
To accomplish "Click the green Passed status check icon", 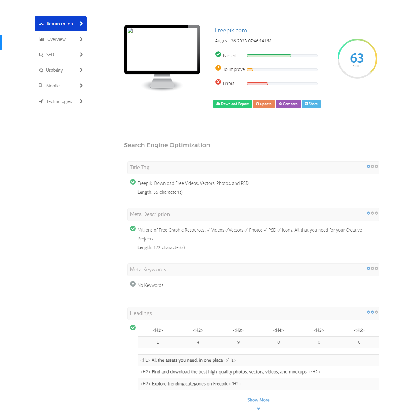I will tap(218, 54).
